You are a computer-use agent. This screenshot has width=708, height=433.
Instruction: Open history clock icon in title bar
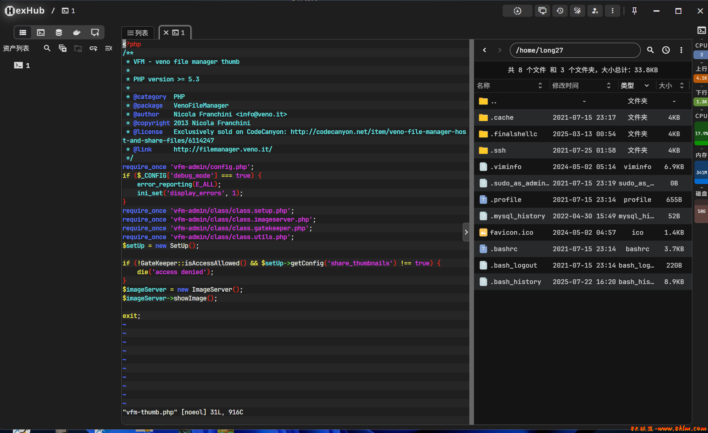tap(560, 11)
